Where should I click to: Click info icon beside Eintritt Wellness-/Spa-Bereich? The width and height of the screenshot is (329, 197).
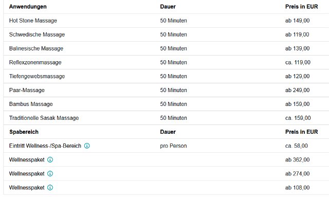coord(87,146)
